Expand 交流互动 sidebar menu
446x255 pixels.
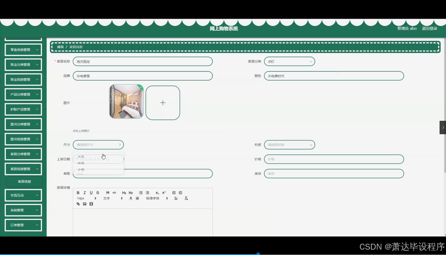point(23,195)
